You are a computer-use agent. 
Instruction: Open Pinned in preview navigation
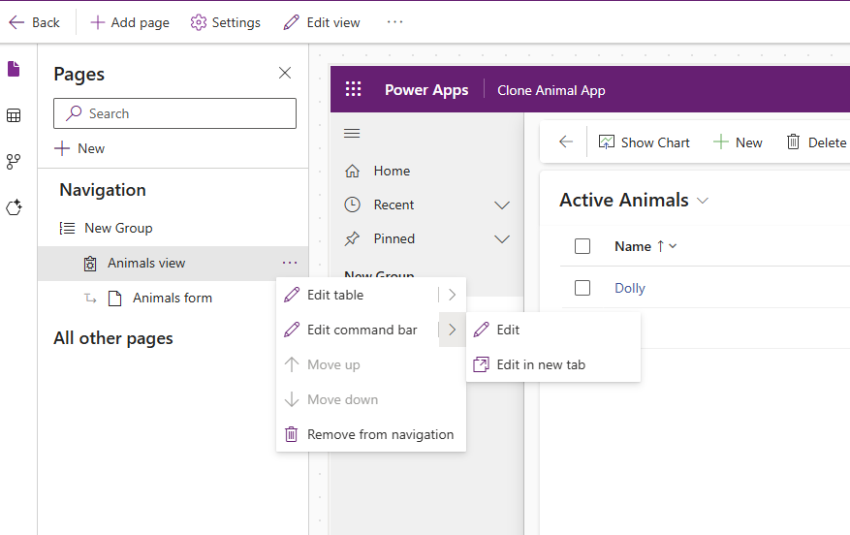tap(394, 239)
